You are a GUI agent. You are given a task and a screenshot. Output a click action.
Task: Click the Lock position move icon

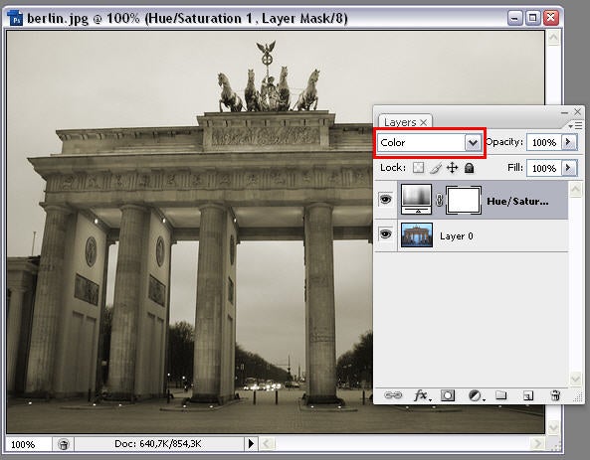[x=452, y=168]
